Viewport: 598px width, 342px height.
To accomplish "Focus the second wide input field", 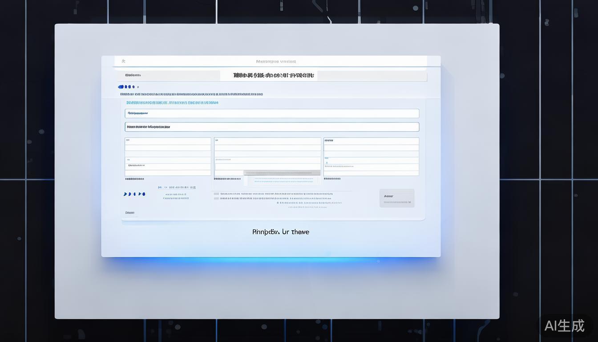I will click(x=272, y=127).
